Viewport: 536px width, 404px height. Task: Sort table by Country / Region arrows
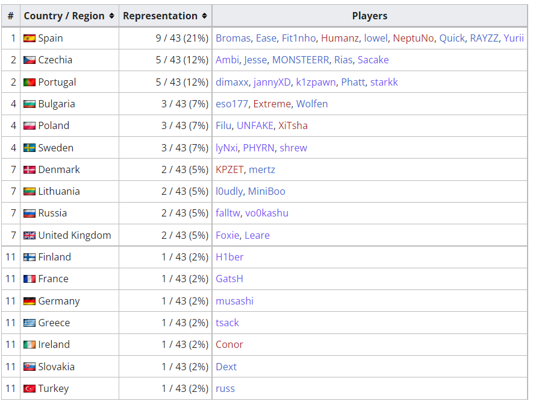(x=111, y=16)
